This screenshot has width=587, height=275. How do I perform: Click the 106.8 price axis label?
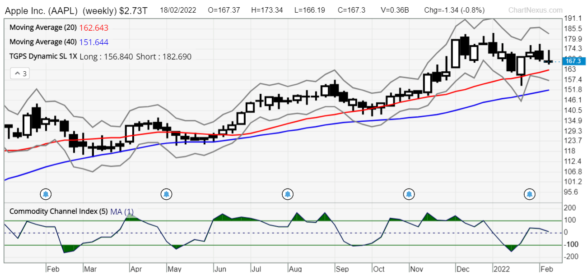click(x=573, y=172)
